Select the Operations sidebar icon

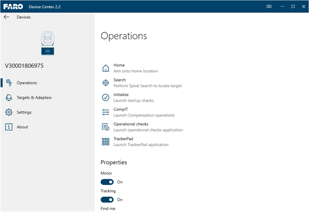(9, 83)
